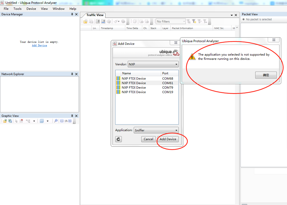Open the View menu
This screenshot has width=287, height=205.
click(x=44, y=9)
